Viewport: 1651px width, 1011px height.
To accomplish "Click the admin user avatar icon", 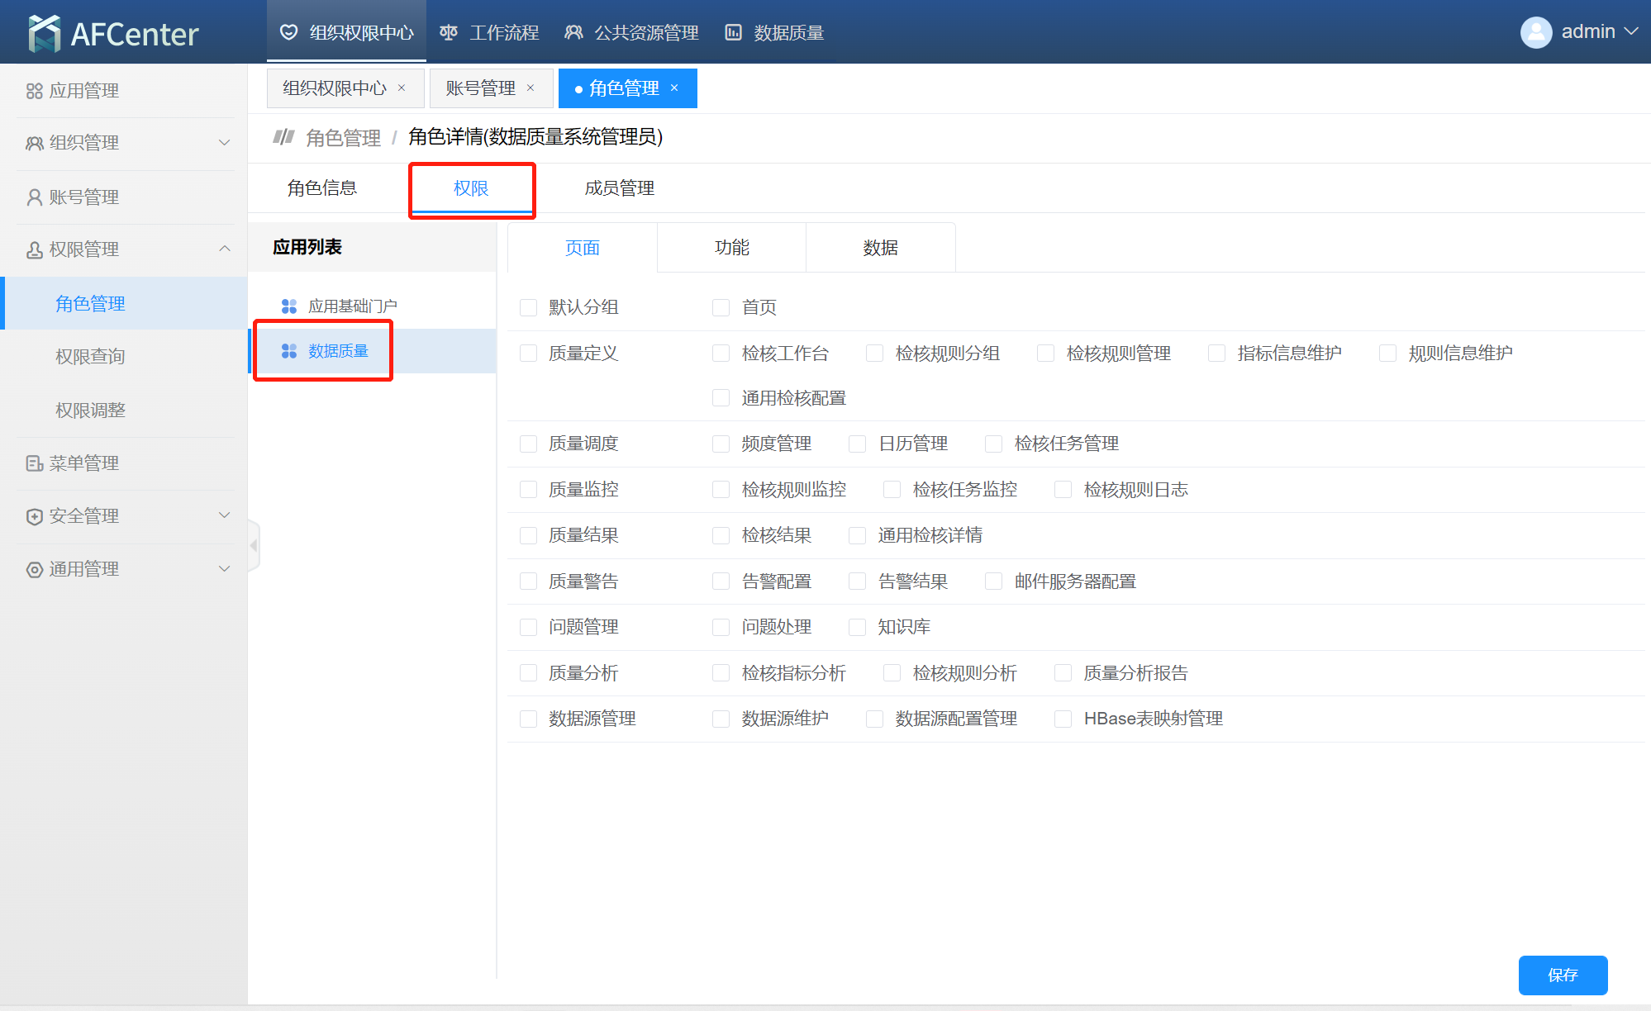I will click(1535, 32).
